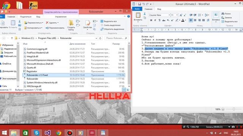Click Замена in WordPad ribbon
The image size is (243, 136).
pos(227,18)
